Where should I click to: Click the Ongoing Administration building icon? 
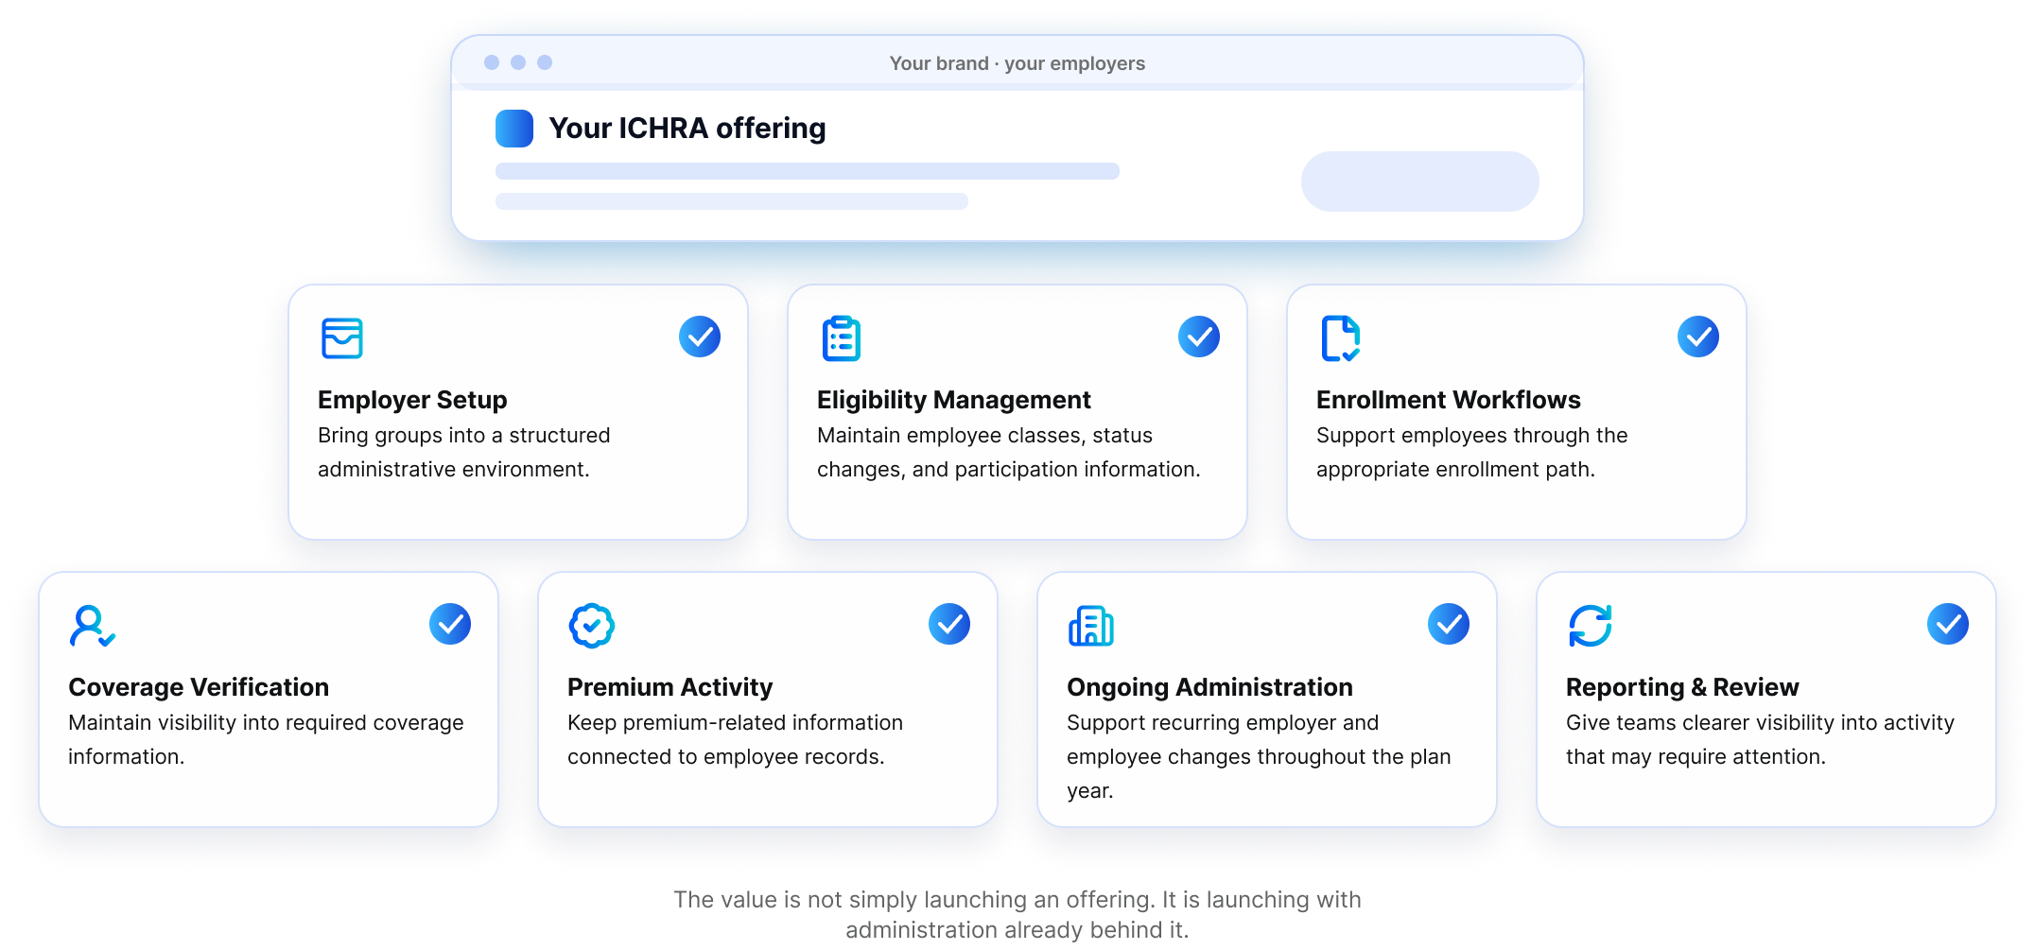(1091, 626)
